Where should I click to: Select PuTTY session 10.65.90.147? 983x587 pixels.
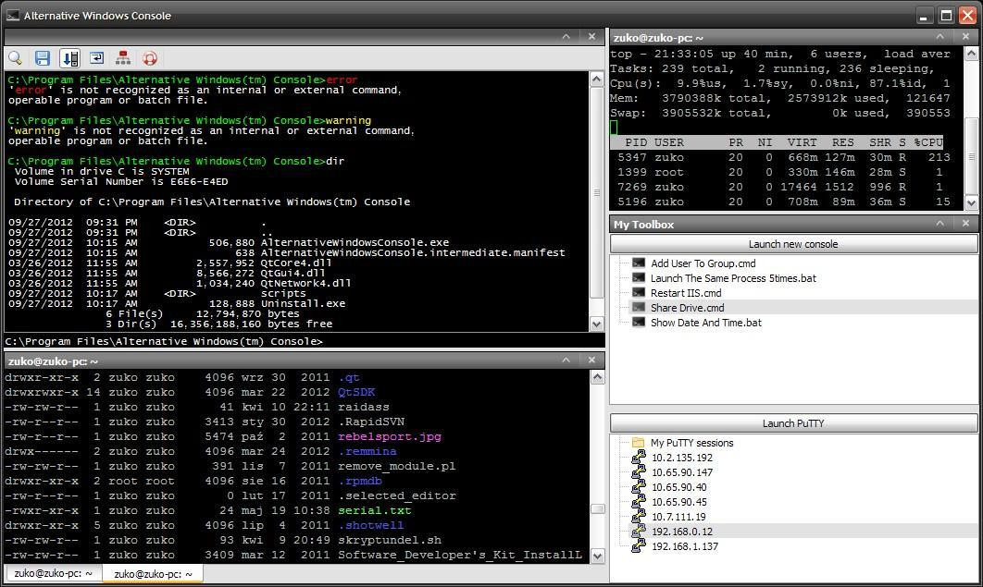tap(682, 472)
